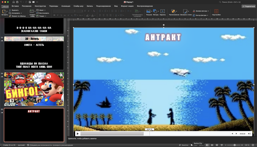Click the Формат по образцу format painter
The height and width of the screenshot is (147, 257).
[x=17, y=16]
